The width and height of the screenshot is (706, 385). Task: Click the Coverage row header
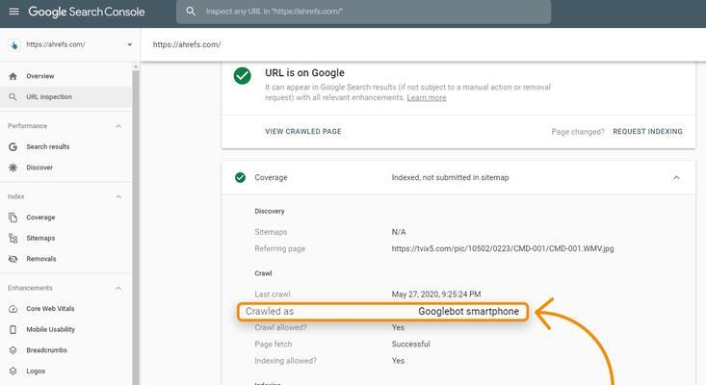coord(458,178)
